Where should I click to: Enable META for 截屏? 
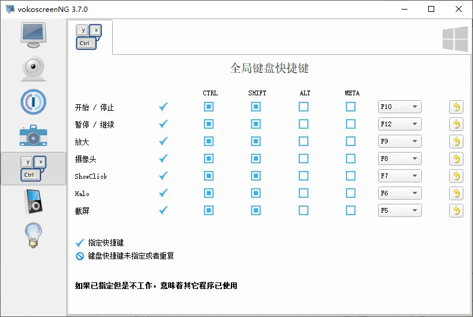[x=351, y=210]
